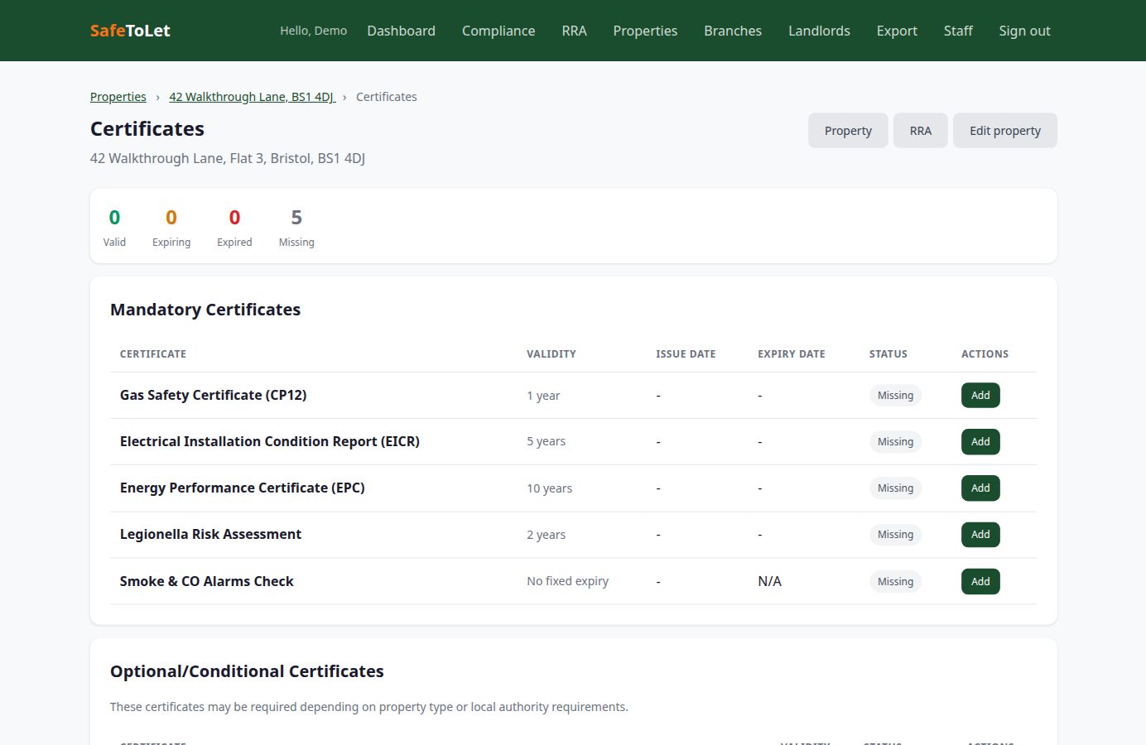Click the Missing status on EICR row
This screenshot has width=1146, height=745.
click(895, 442)
